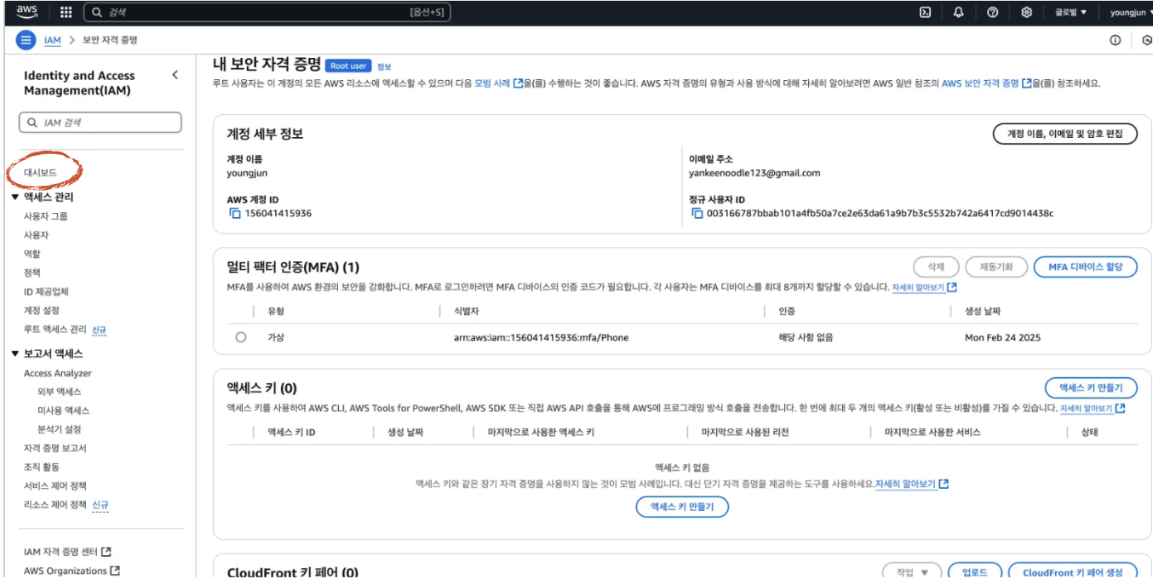Click the CloudFront 업로드 button
Screen dimensions: 1153x579
(x=975, y=572)
